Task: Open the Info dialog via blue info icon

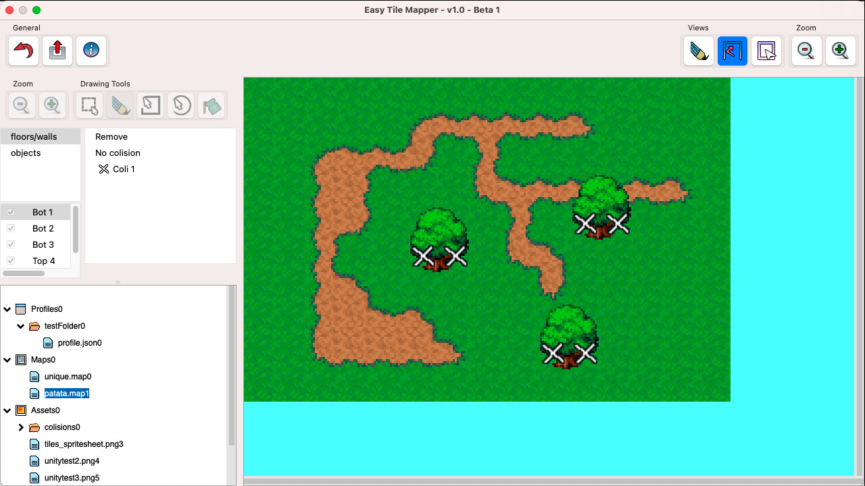Action: (91, 51)
